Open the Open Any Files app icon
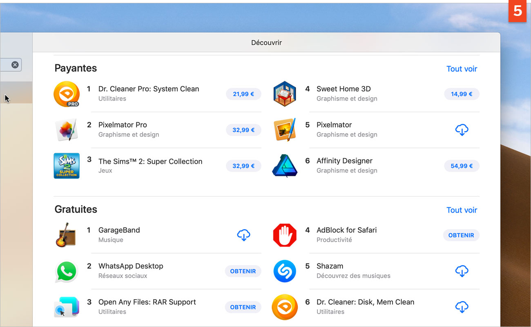This screenshot has width=531, height=327. click(67, 307)
